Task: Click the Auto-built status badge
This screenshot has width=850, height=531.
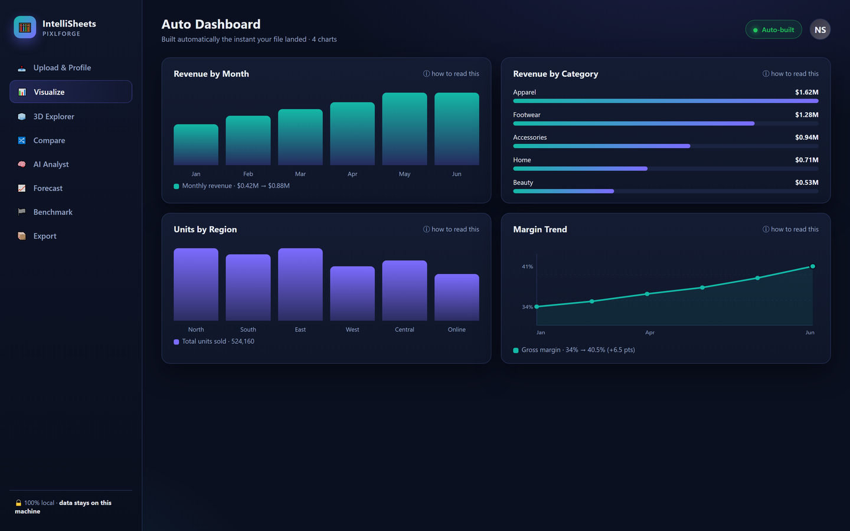Action: coord(773,29)
